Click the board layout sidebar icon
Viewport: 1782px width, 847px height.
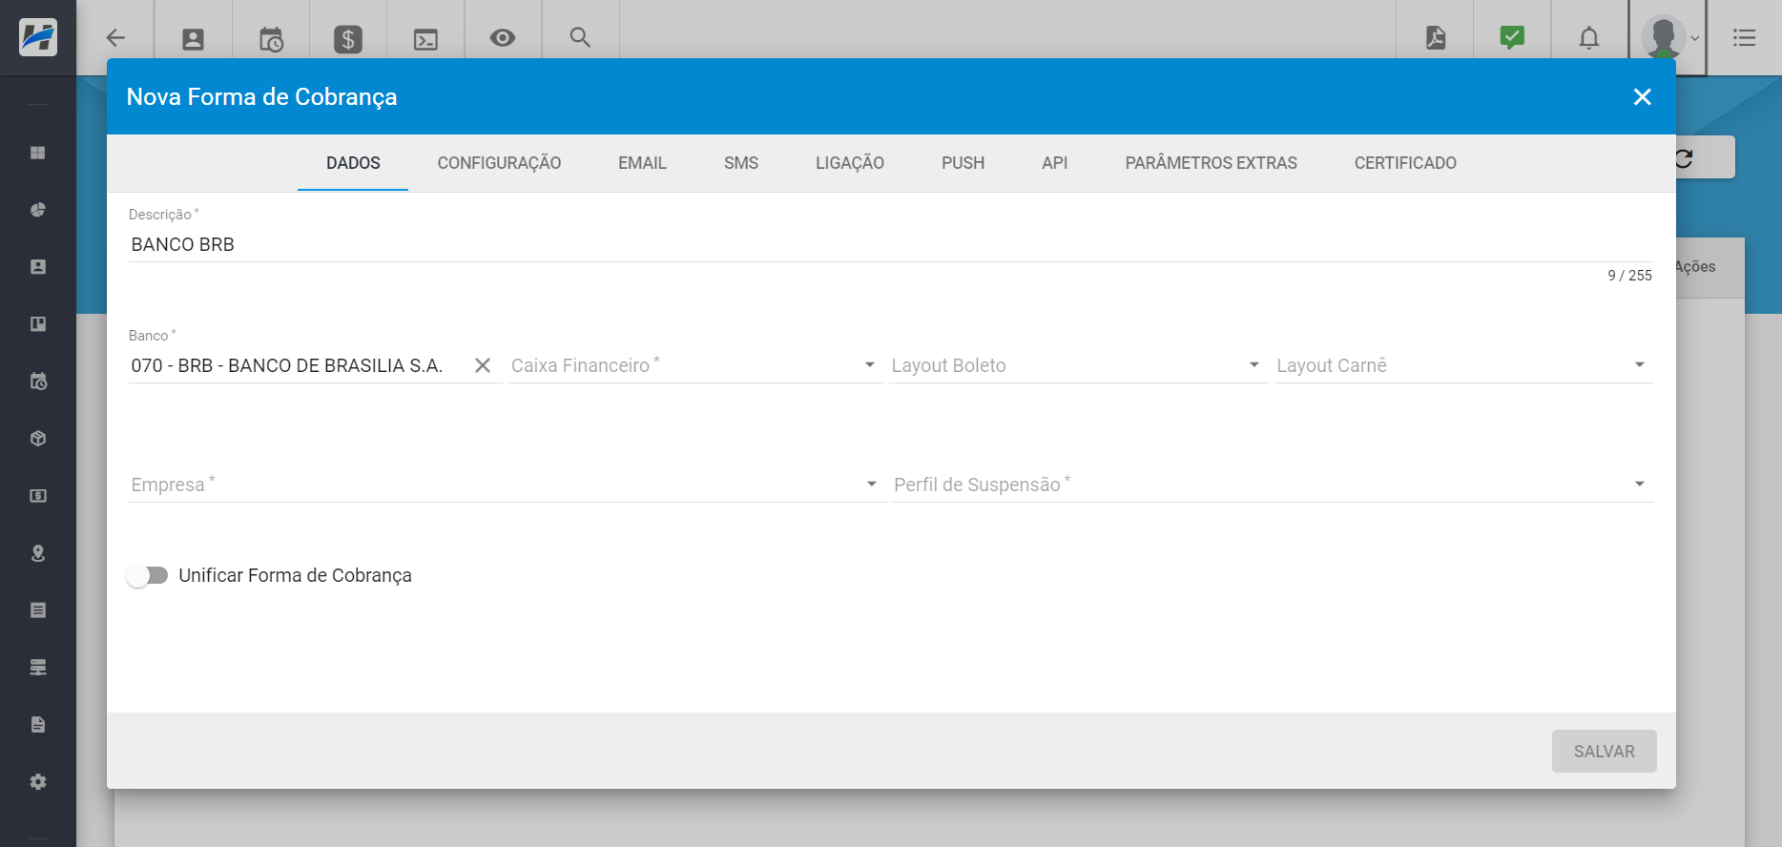pyautogui.click(x=38, y=324)
